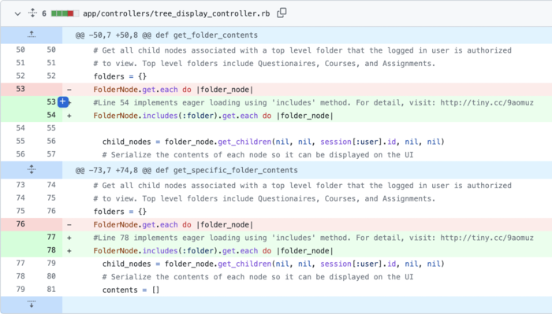Click child_nodes assignment on line 79
Screen dimensions: 552x314
point(274,264)
